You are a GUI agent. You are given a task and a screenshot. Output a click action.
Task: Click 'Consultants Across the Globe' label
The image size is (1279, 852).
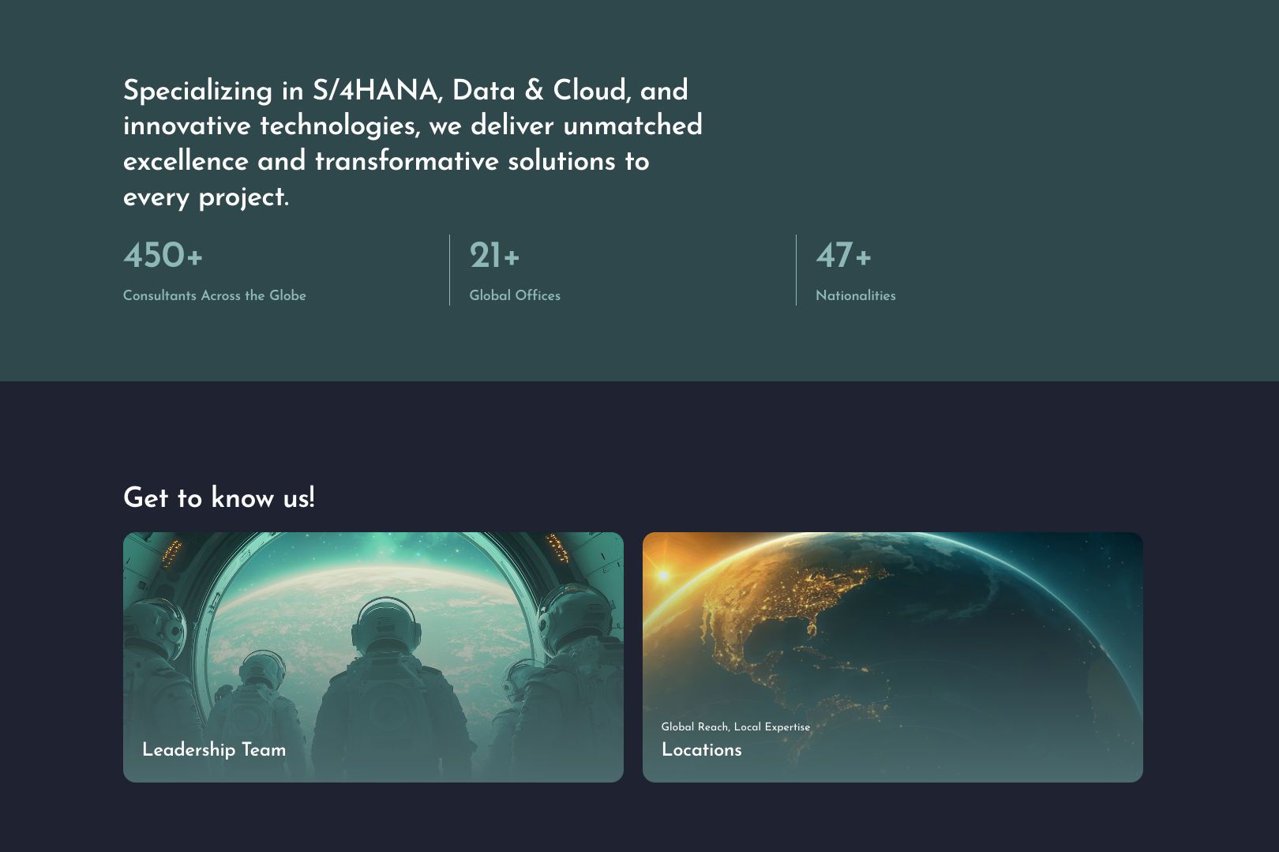[215, 295]
